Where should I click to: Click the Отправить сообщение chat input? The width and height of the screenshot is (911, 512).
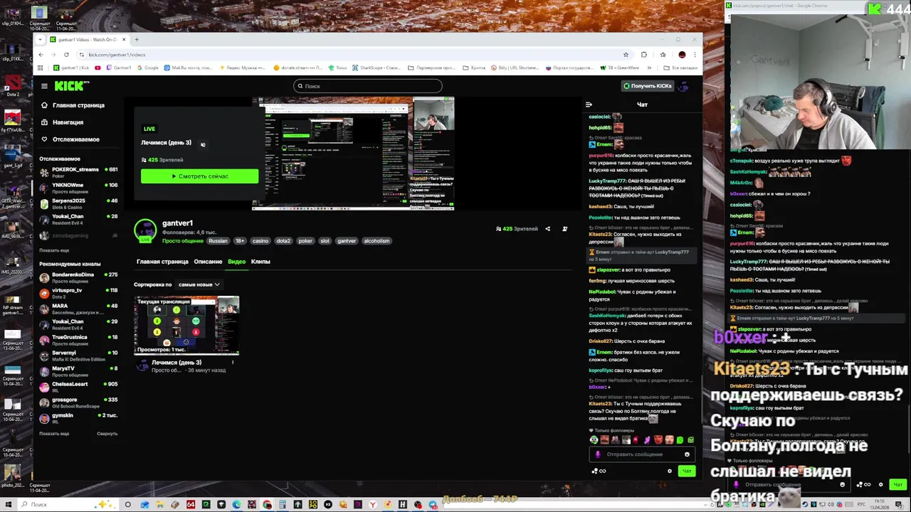point(641,454)
